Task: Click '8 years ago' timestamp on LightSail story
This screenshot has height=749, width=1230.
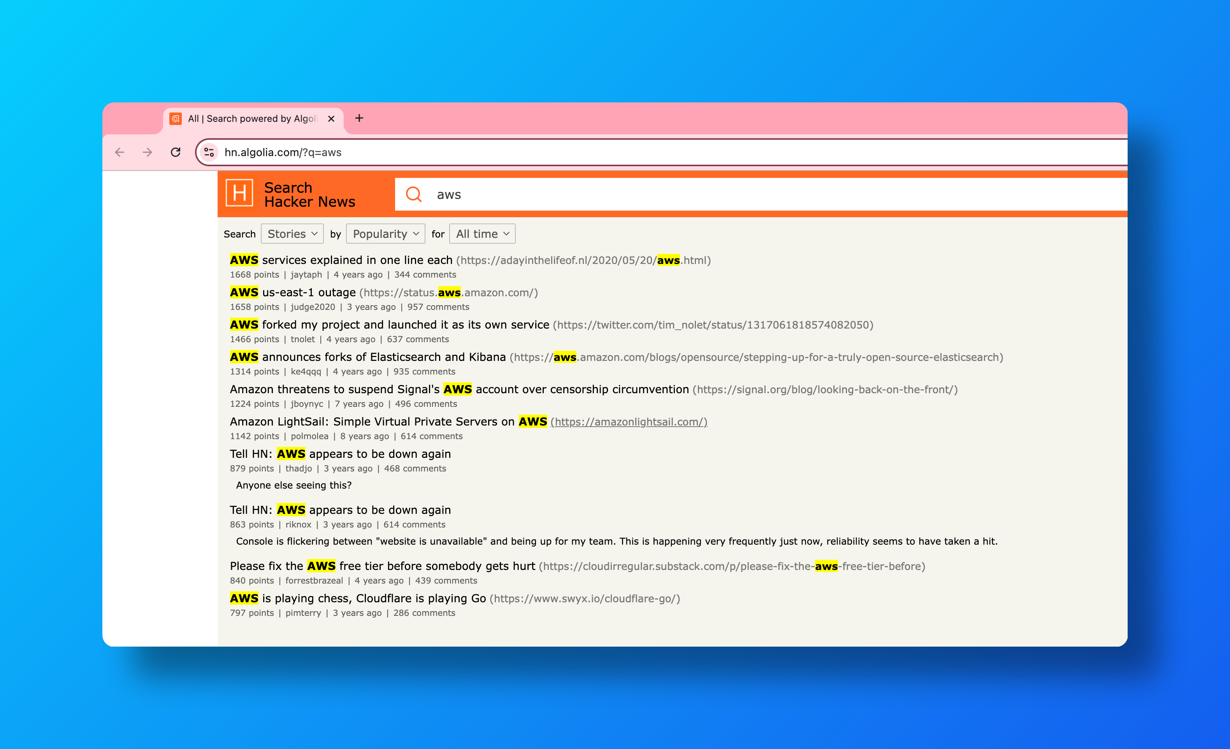Action: pyautogui.click(x=364, y=436)
